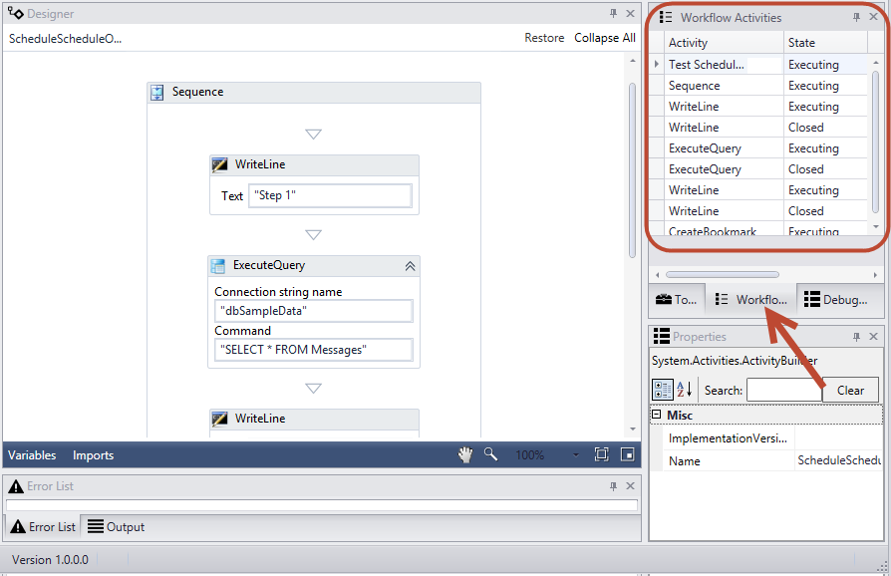
Task: Select the Zoom magnifier tool
Action: coord(489,454)
